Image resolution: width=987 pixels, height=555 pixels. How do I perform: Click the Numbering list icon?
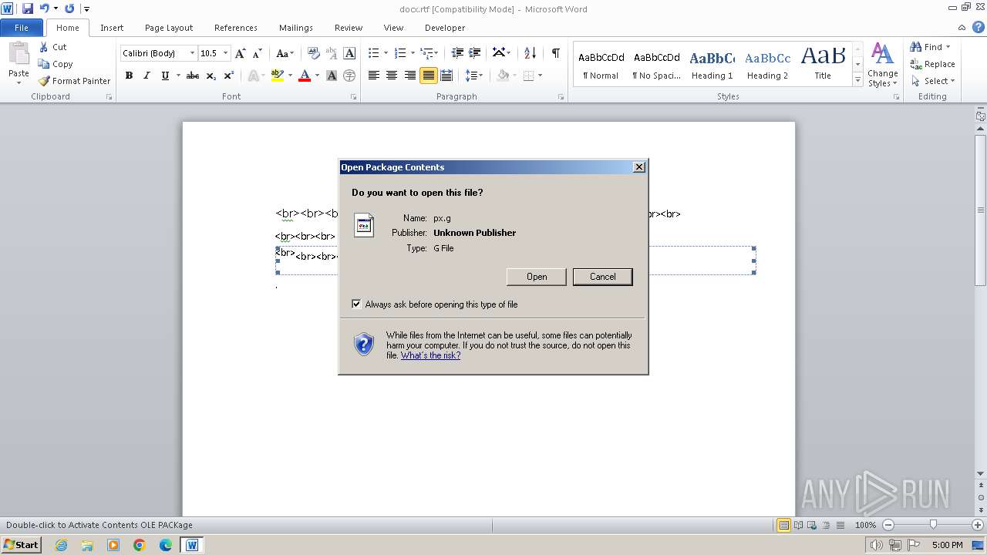(x=399, y=53)
